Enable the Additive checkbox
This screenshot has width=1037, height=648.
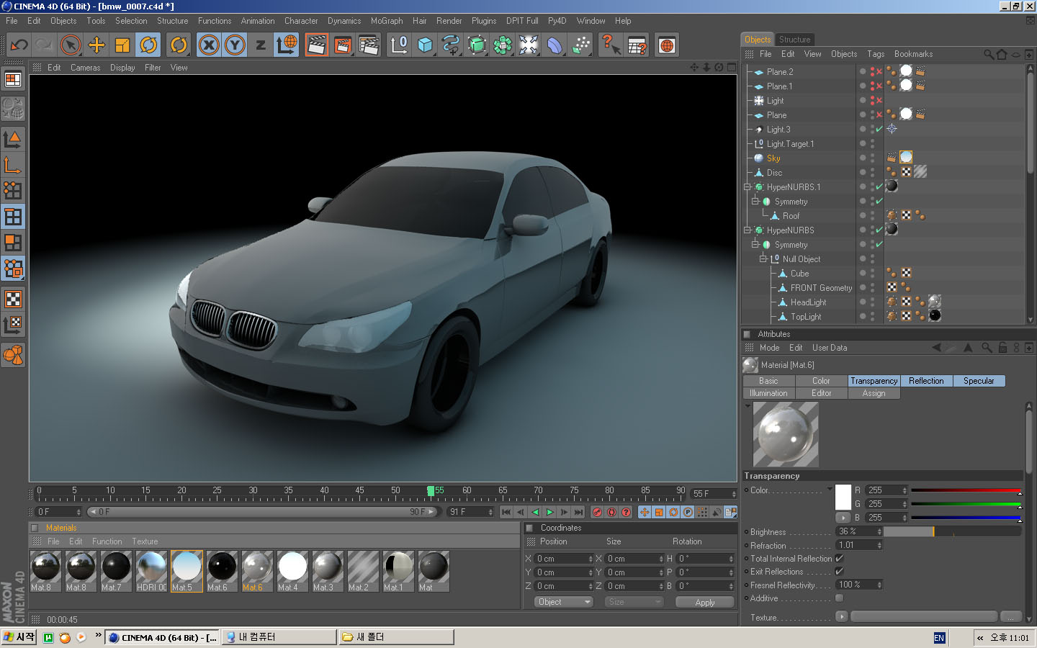tap(839, 598)
